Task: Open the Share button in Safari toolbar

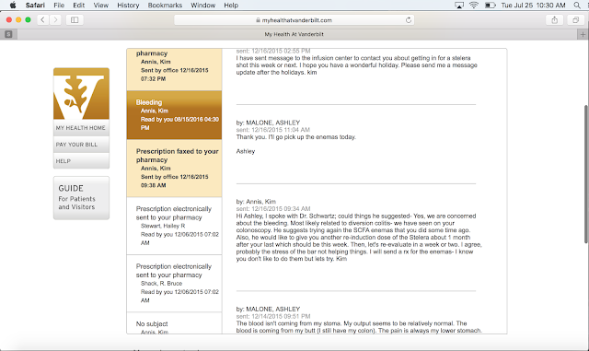Action: 554,20
